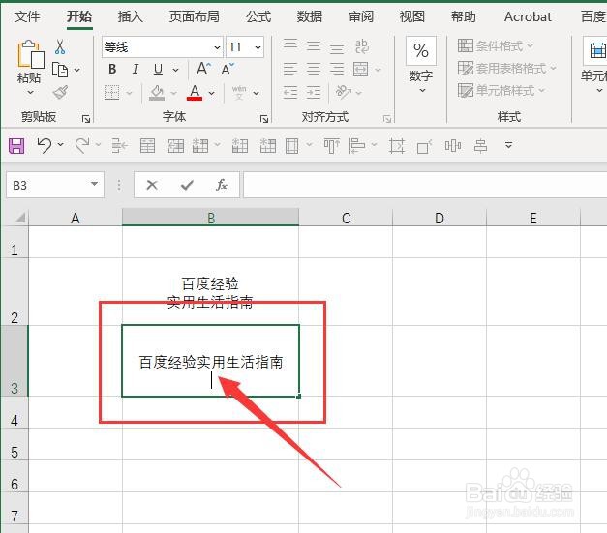This screenshot has width=607, height=533.
Task: Apply fill color bucket
Action: tap(157, 93)
